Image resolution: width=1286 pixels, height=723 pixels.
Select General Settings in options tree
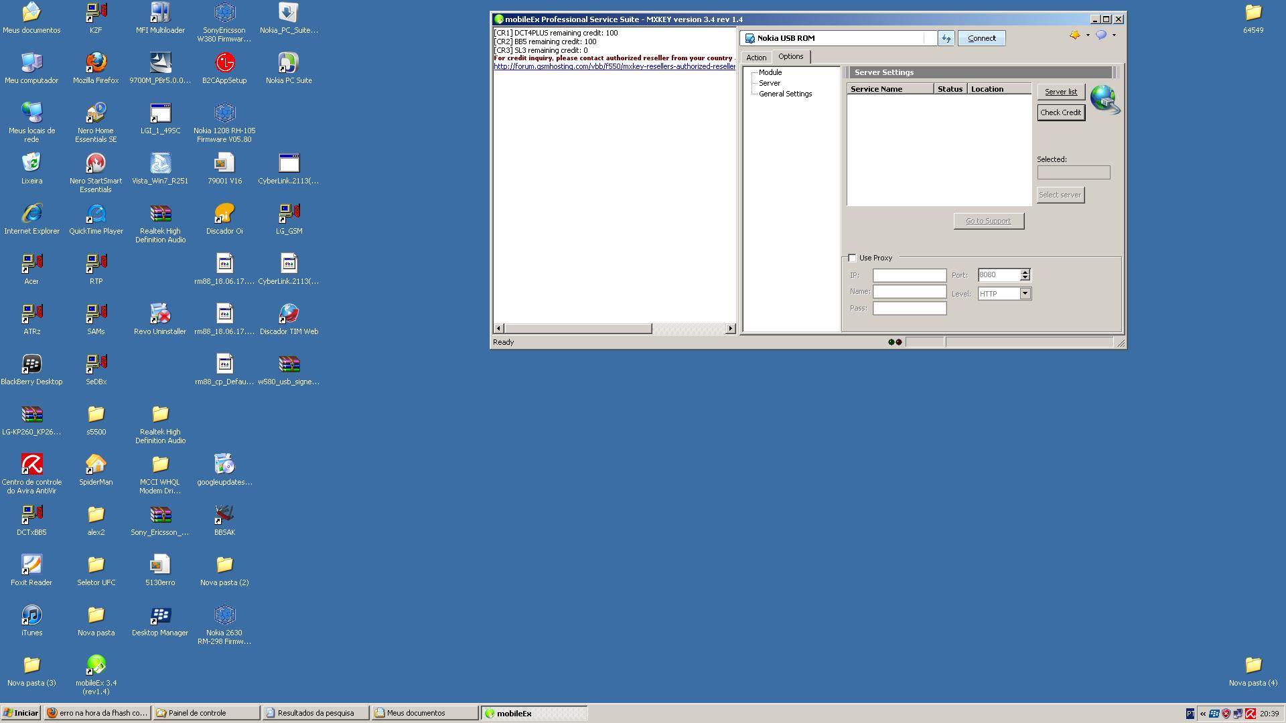(x=785, y=94)
